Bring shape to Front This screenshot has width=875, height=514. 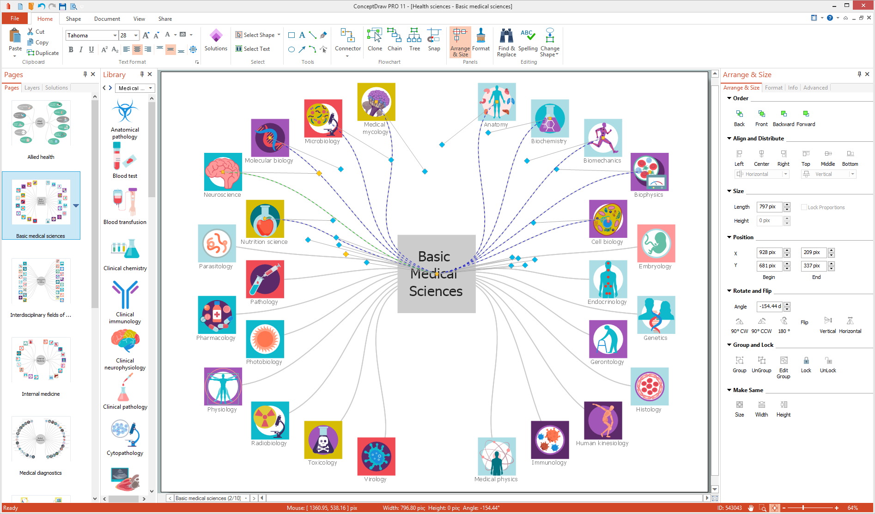click(761, 118)
